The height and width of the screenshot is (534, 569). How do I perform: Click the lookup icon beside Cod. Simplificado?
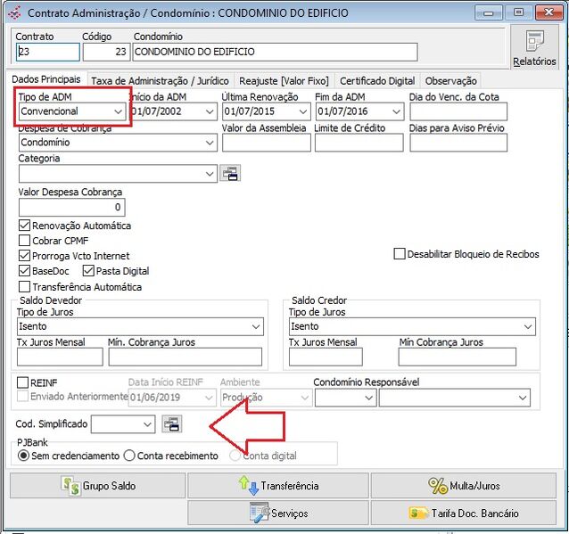pyautogui.click(x=171, y=424)
